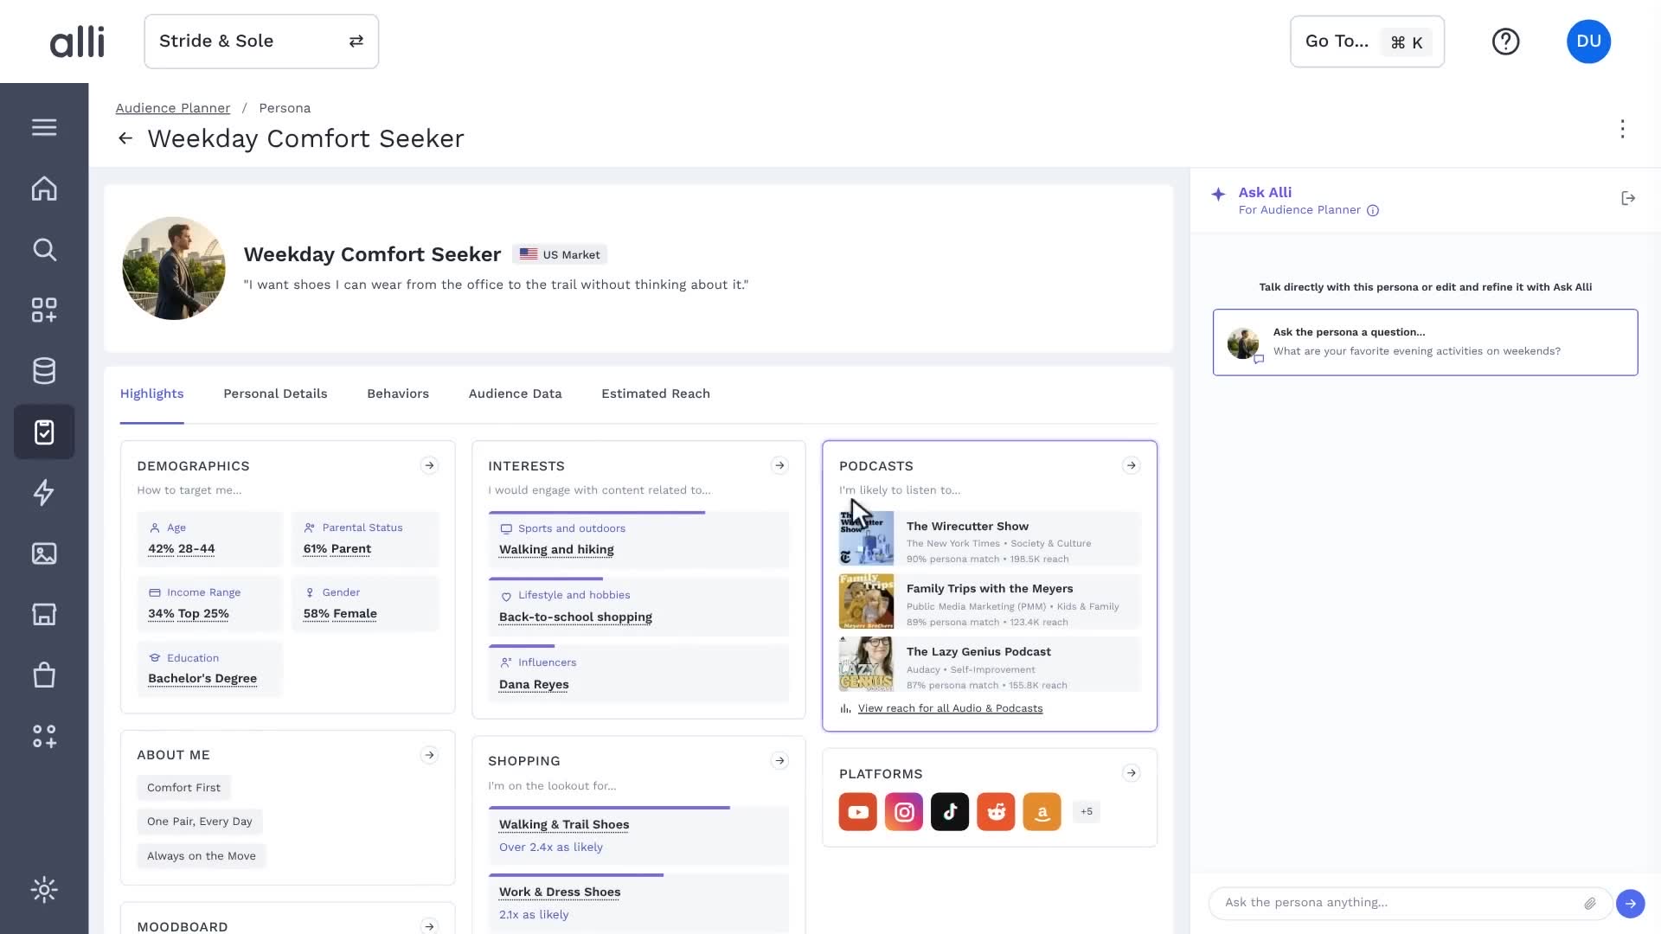Open the database icon in sidebar
This screenshot has width=1661, height=934.
(44, 371)
